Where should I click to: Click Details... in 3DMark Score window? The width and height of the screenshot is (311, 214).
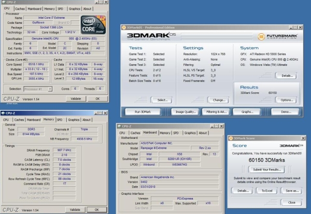[242, 191]
